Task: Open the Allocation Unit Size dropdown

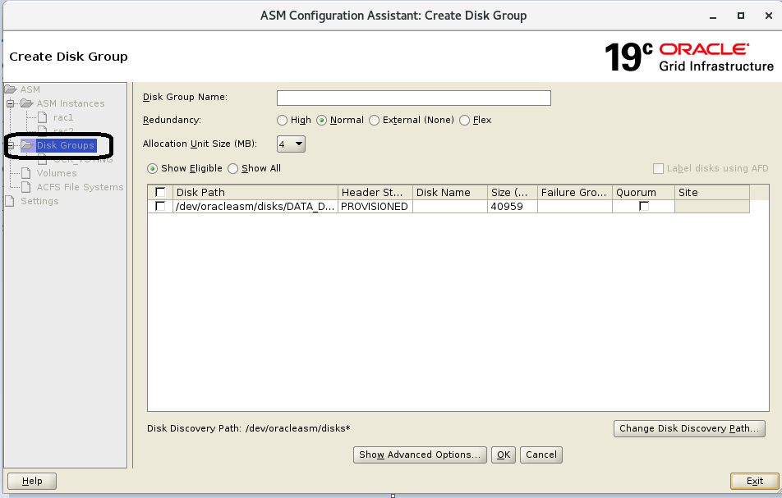Action: [290, 144]
